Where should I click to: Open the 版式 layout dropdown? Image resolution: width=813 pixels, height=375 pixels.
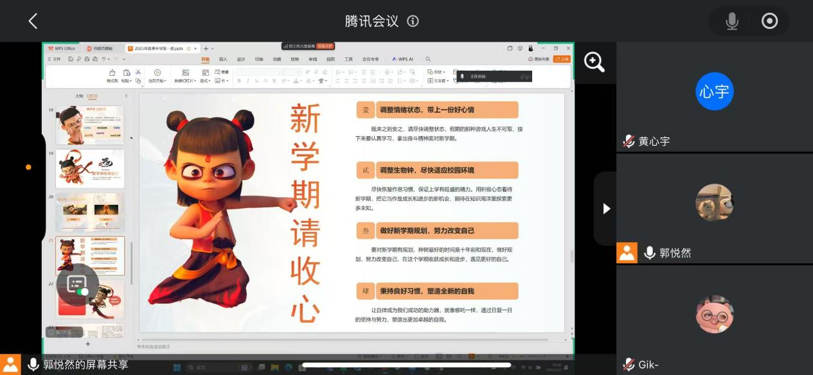tap(205, 81)
